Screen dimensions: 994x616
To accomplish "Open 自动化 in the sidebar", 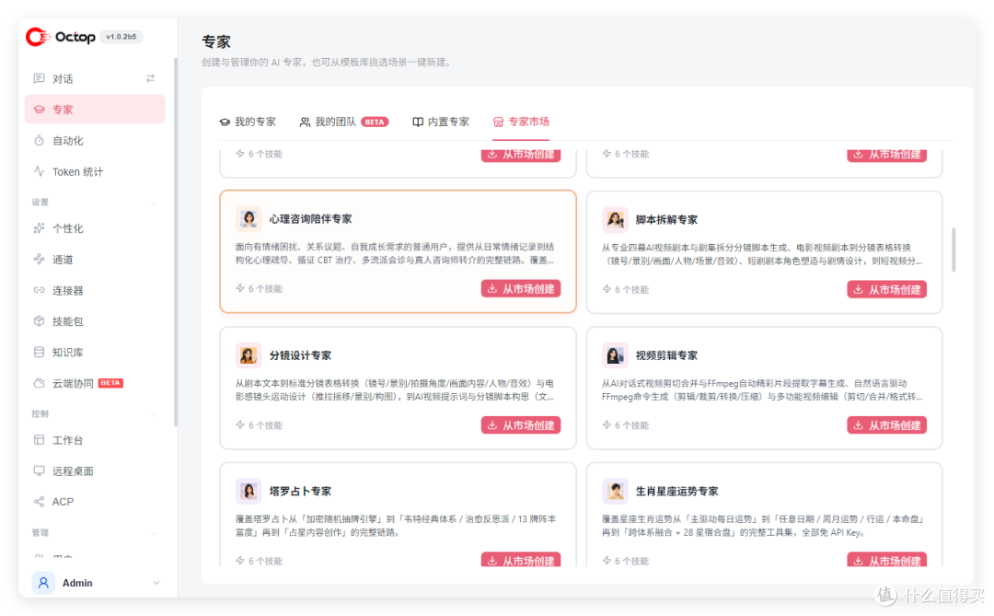I will click(95, 141).
